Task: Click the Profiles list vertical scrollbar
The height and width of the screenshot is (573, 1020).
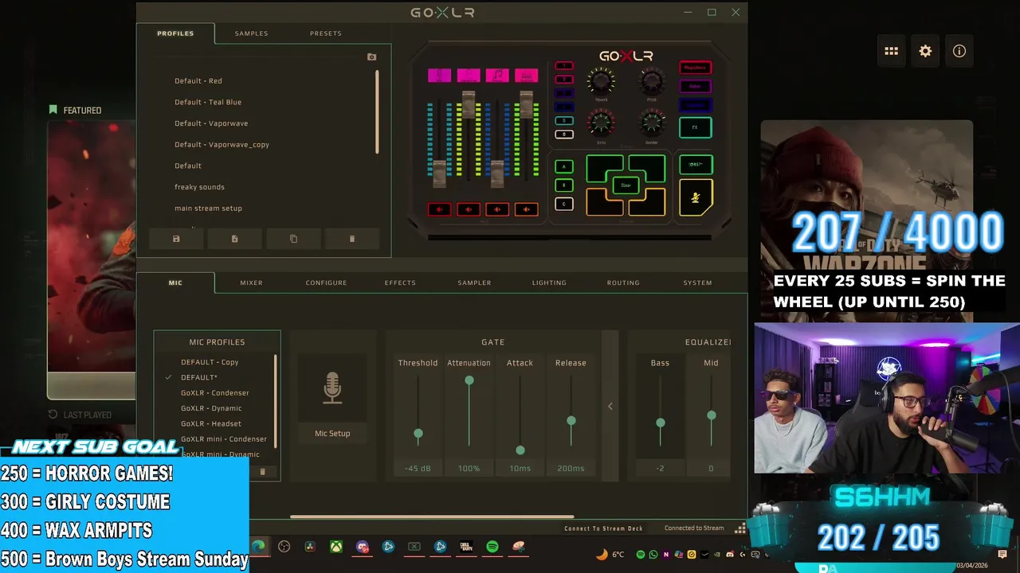Action: pyautogui.click(x=377, y=111)
